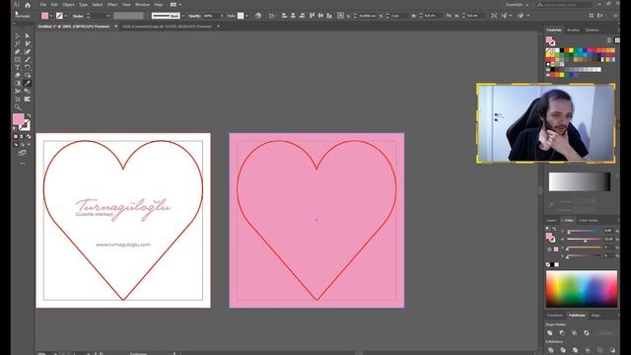Click the Unite icon in Pathfinder
631x355 pixels.
click(x=550, y=333)
